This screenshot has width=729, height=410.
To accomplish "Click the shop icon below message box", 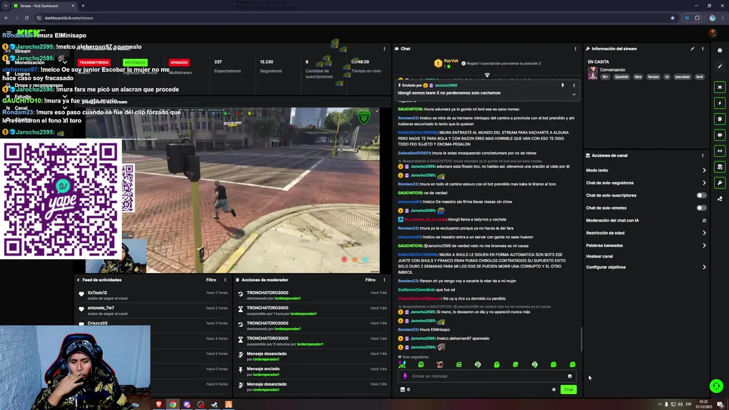I will tap(403, 389).
